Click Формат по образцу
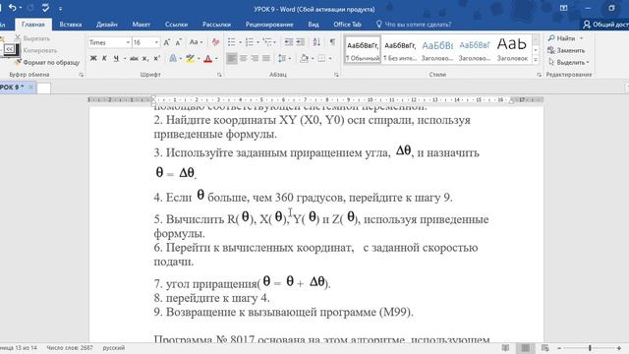Screen dimensions: 629x354 click(x=47, y=63)
